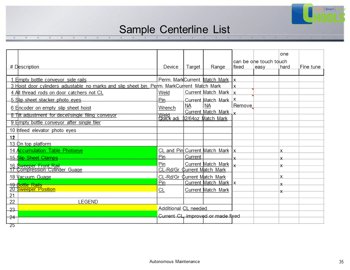Image resolution: width=350 pixels, height=270 pixels.
Task: Click the Autonomous Maintenance footer text
Action: pos(175,262)
